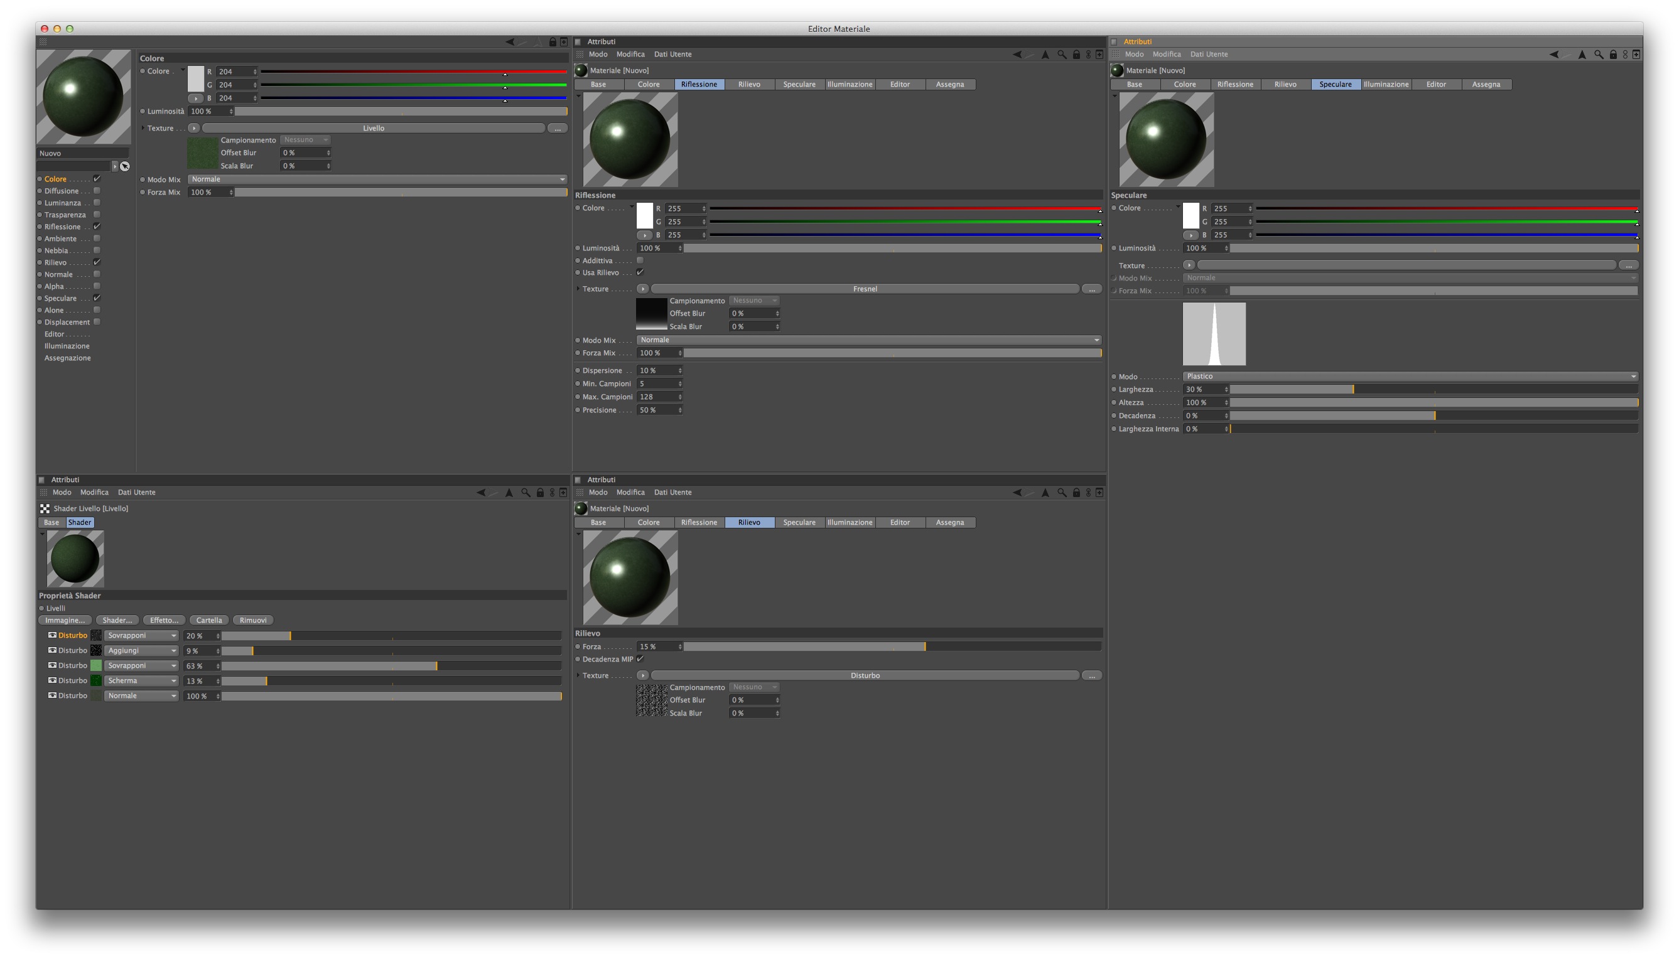Hide the first orange Disturbo layer
The width and height of the screenshot is (1679, 959).
pyautogui.click(x=52, y=636)
